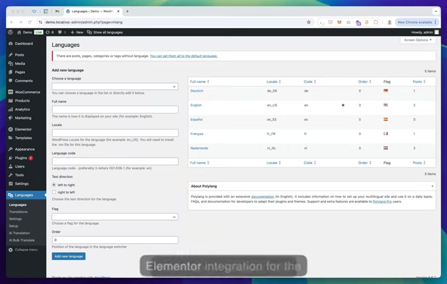Click New Chrome available button
This screenshot has width=447, height=284.
(x=417, y=22)
